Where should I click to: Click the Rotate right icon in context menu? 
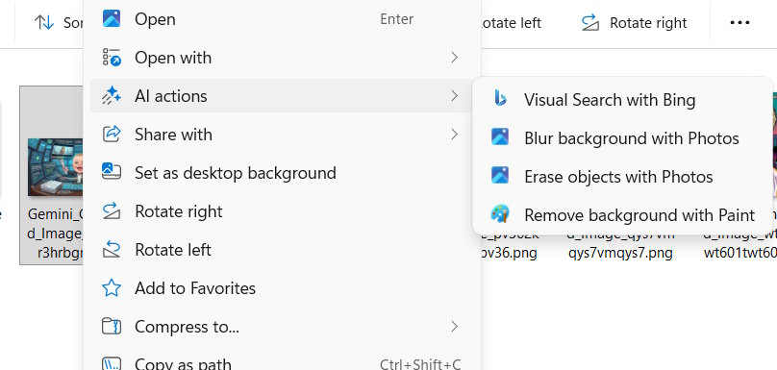click(112, 211)
